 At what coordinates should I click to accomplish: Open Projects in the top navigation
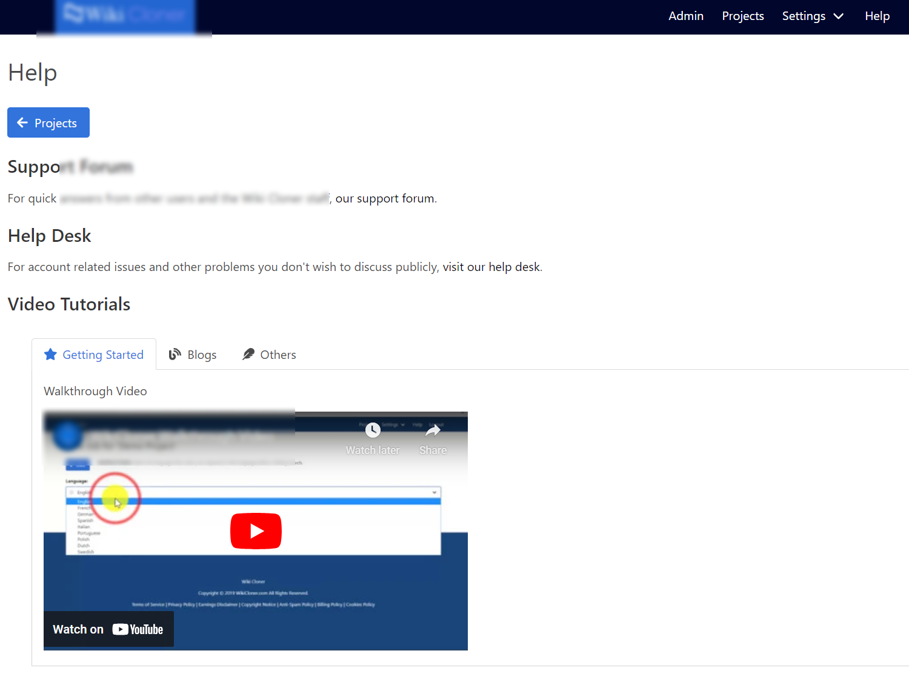(x=743, y=16)
